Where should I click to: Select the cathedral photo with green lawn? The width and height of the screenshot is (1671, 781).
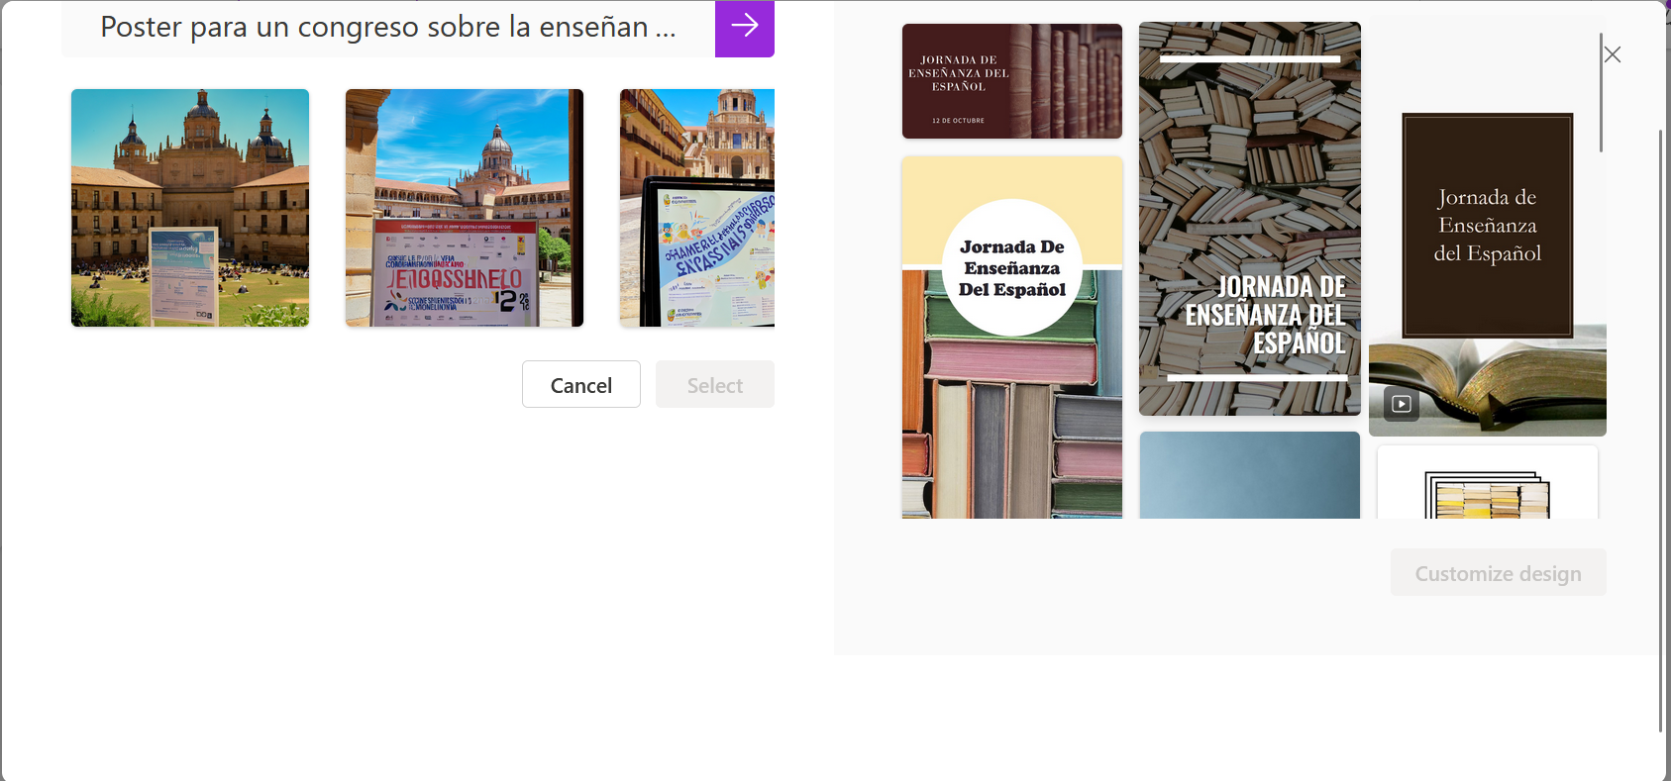click(190, 208)
